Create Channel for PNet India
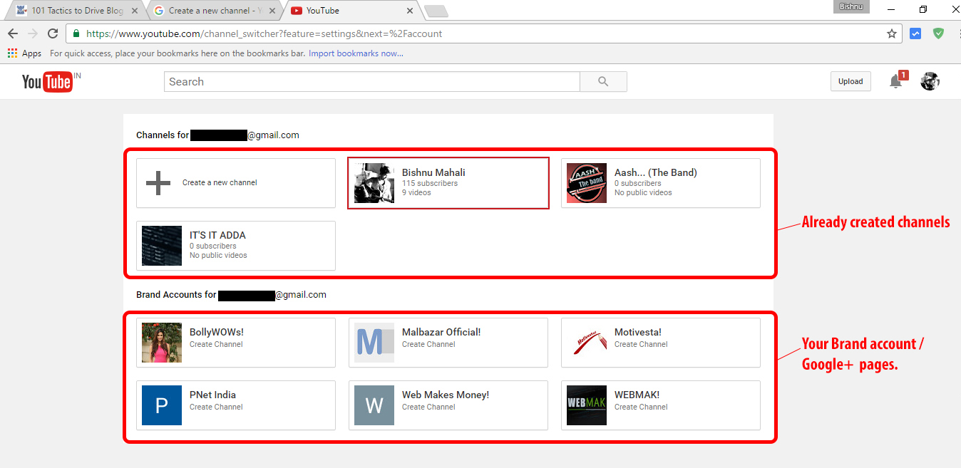 (216, 407)
